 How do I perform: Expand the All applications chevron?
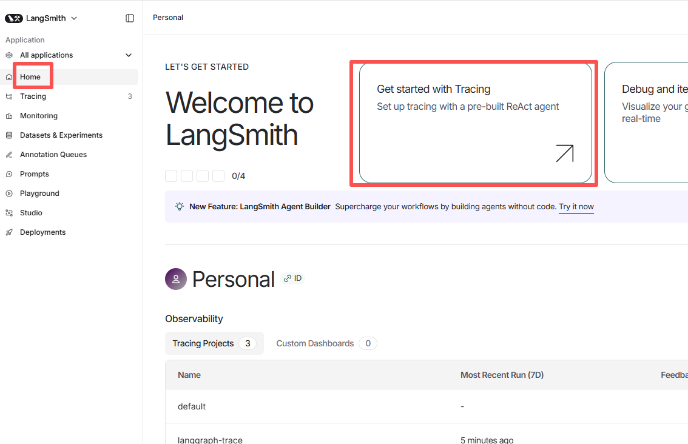(129, 55)
